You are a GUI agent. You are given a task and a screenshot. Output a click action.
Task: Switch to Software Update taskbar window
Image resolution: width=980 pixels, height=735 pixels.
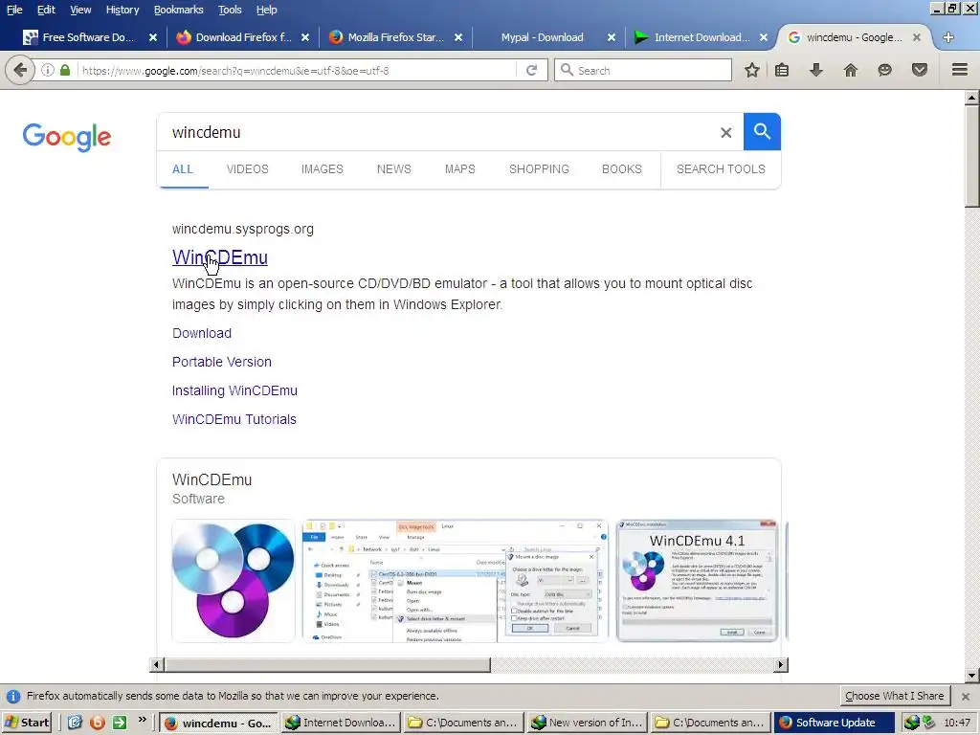(x=834, y=723)
